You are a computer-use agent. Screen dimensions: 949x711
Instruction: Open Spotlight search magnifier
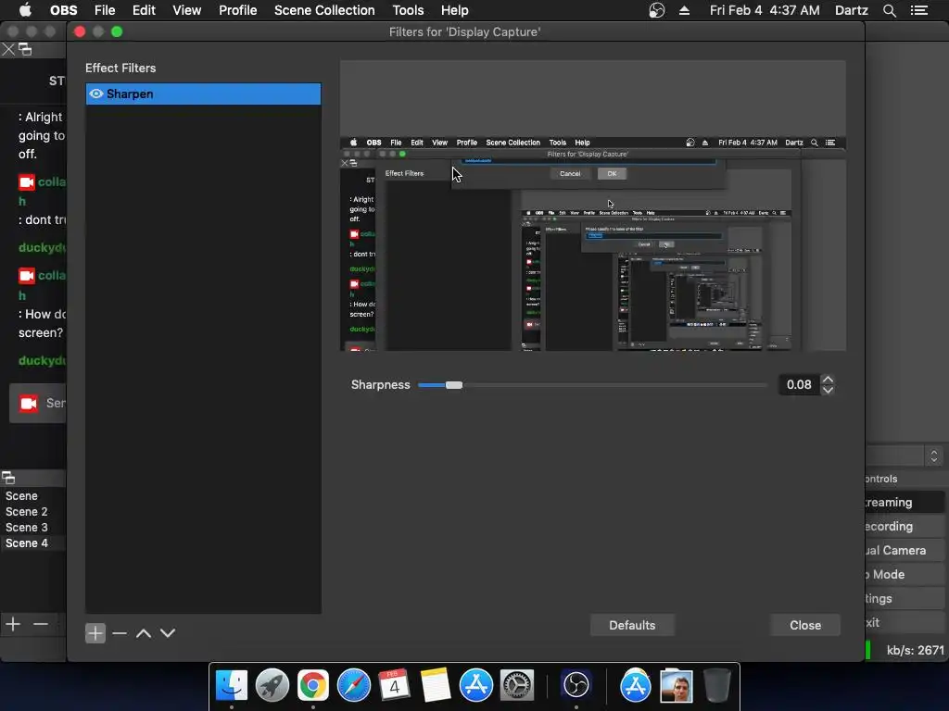point(889,10)
